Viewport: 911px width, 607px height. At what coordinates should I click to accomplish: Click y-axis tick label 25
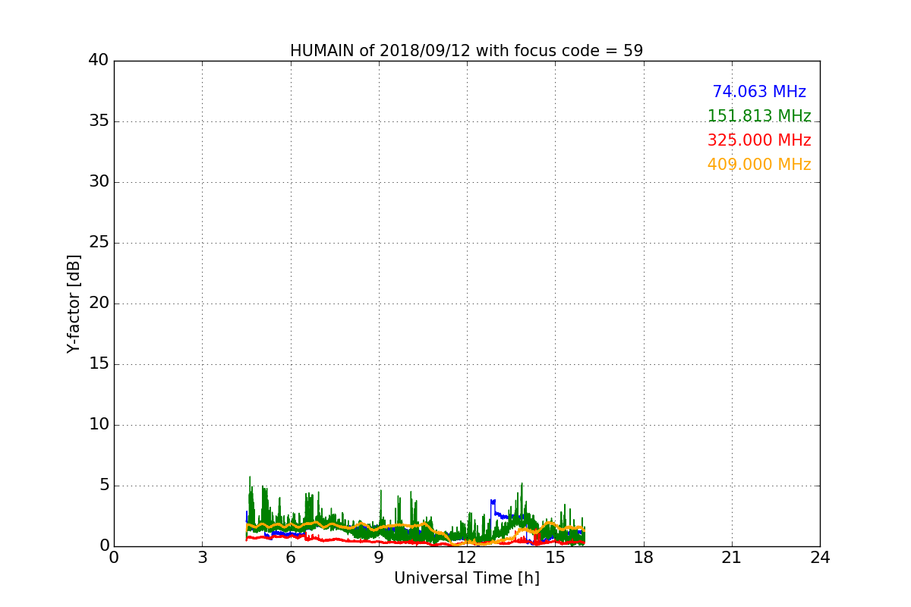(x=99, y=243)
